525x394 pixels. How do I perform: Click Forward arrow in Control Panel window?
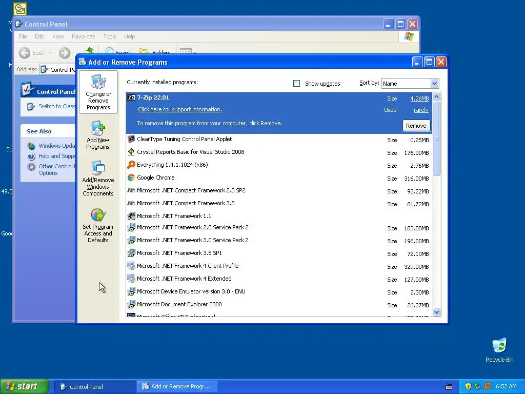click(65, 53)
